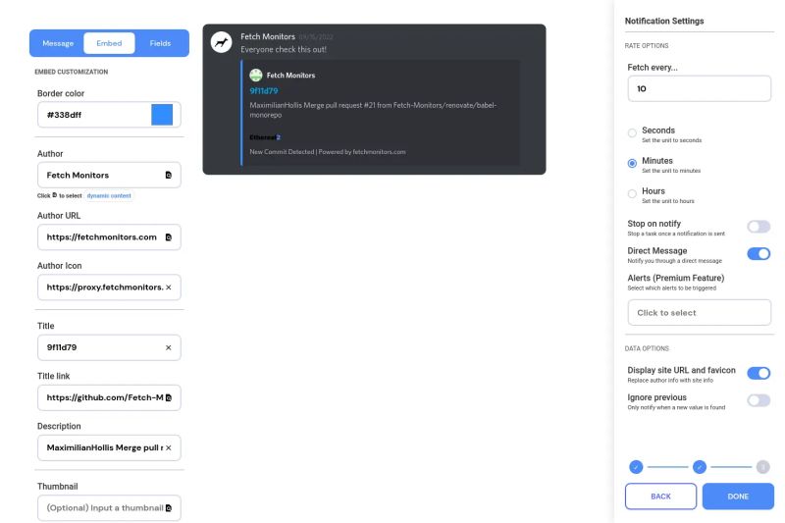Select the Seconds unit radio button
Viewport: 785px width, 523px height.
[x=632, y=133]
